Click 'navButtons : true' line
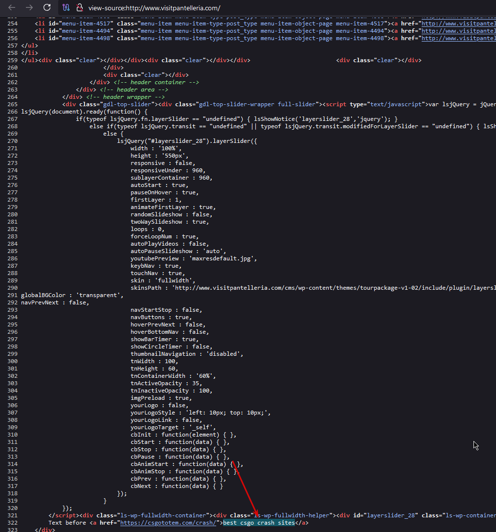 tap(161, 318)
